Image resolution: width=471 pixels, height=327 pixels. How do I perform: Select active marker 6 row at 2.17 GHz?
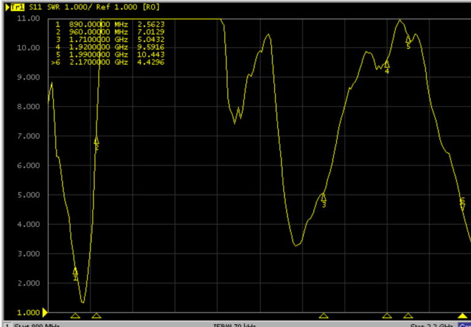point(107,62)
